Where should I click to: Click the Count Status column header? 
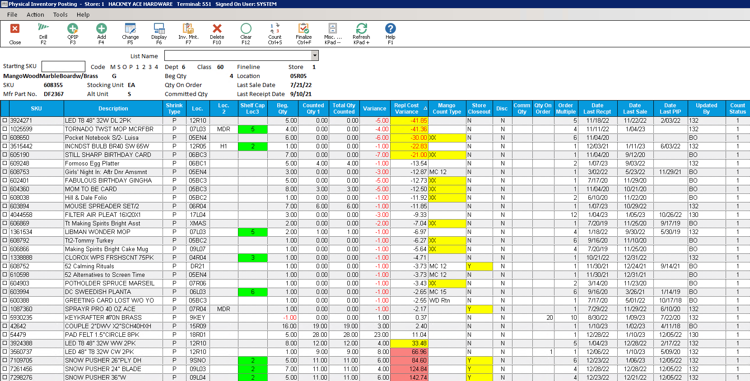click(737, 108)
